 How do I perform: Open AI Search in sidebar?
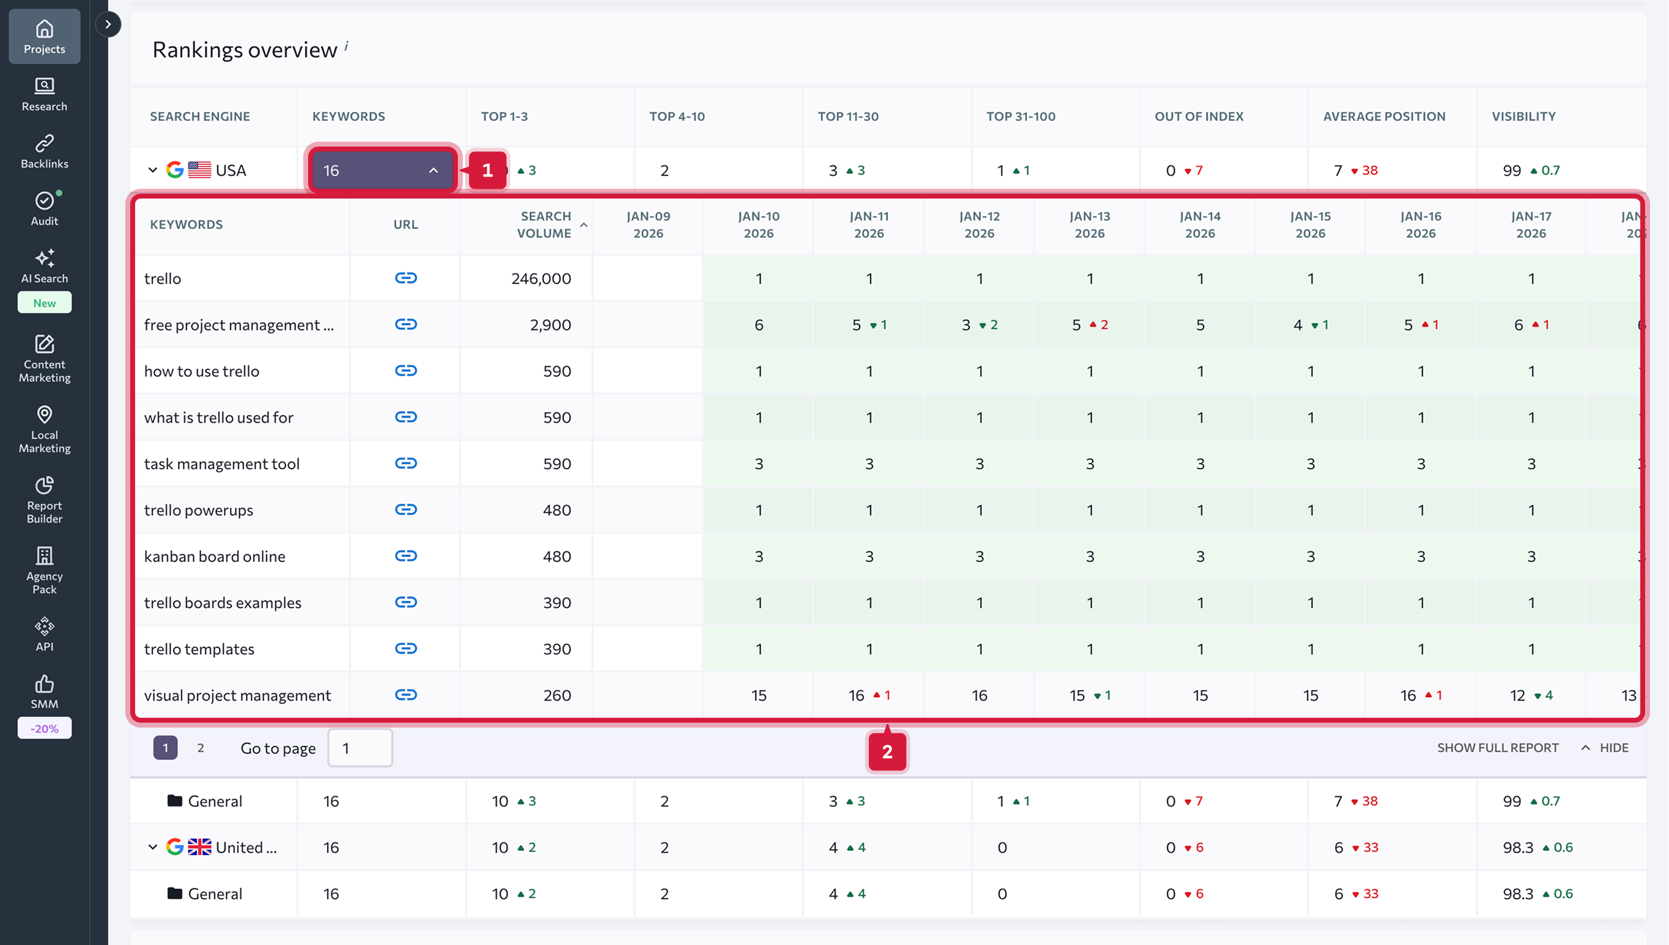click(x=44, y=266)
